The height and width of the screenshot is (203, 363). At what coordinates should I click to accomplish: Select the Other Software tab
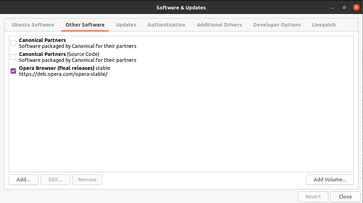tap(85, 25)
